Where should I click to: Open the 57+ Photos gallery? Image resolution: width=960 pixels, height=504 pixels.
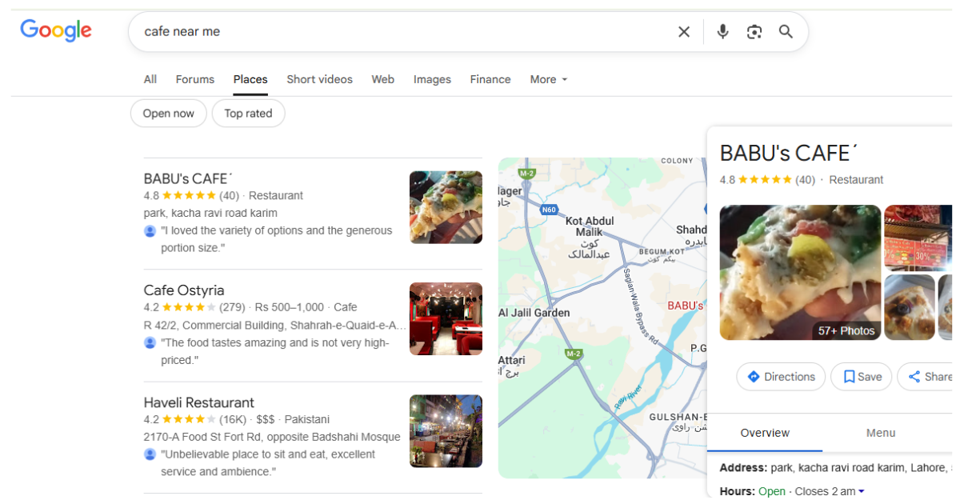846,330
